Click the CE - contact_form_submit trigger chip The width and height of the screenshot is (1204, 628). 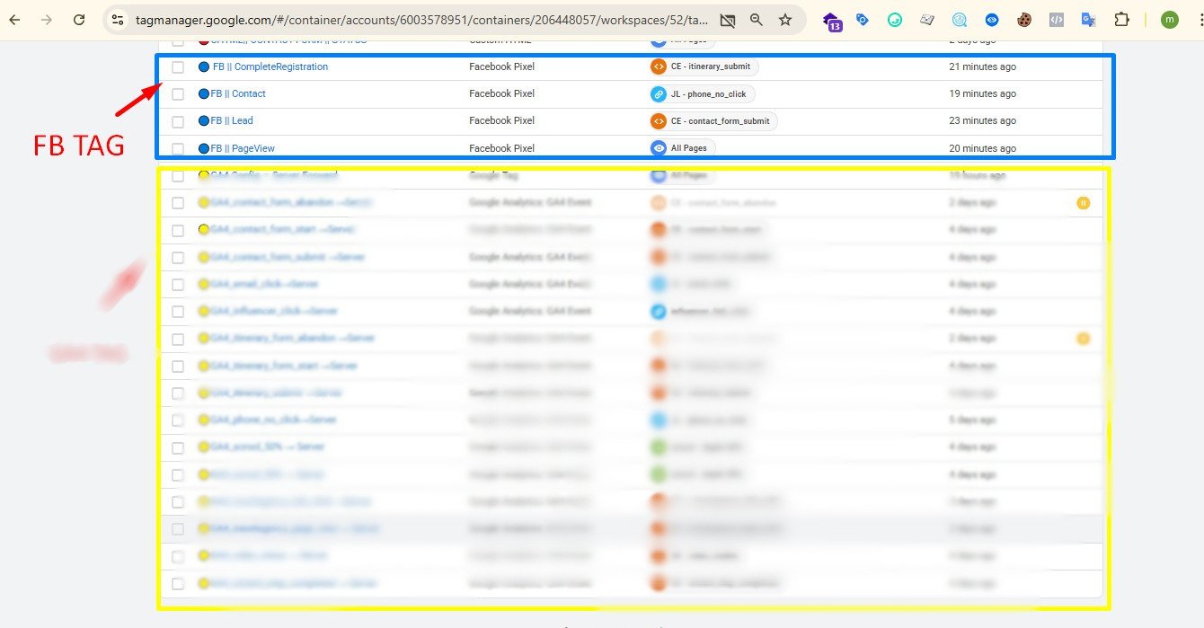[x=713, y=120]
